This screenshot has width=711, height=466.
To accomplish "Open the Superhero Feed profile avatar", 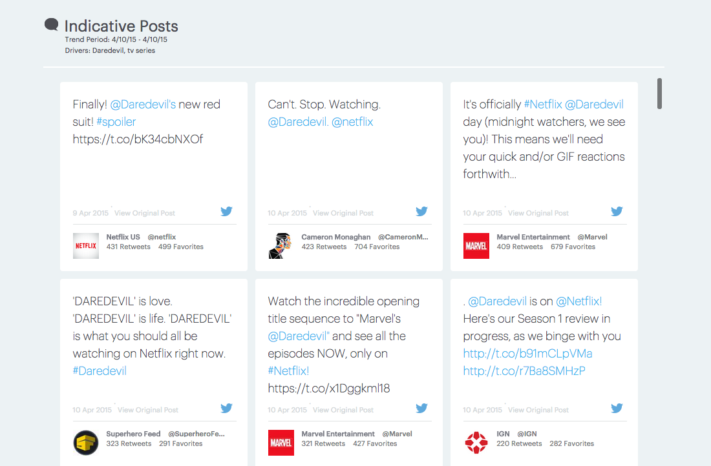I will (86, 443).
